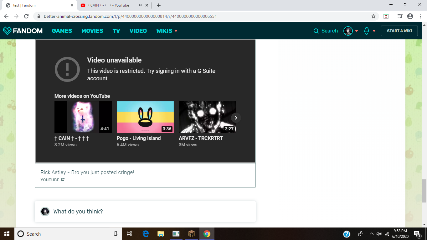The height and width of the screenshot is (240, 427).
Task: Reload the current page
Action: click(x=27, y=16)
